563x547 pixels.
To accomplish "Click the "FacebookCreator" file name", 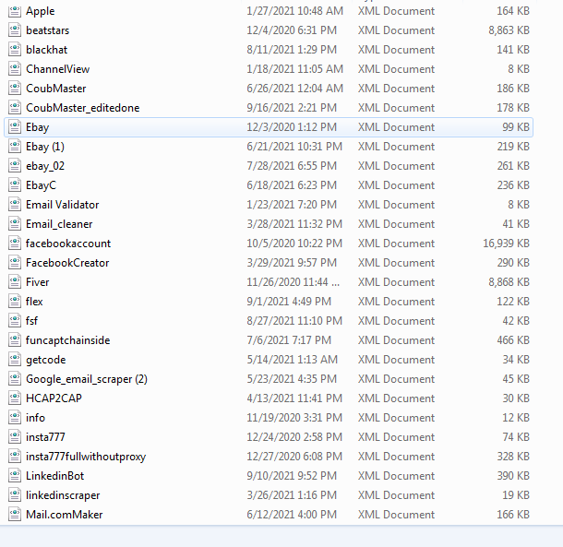I will (67, 263).
